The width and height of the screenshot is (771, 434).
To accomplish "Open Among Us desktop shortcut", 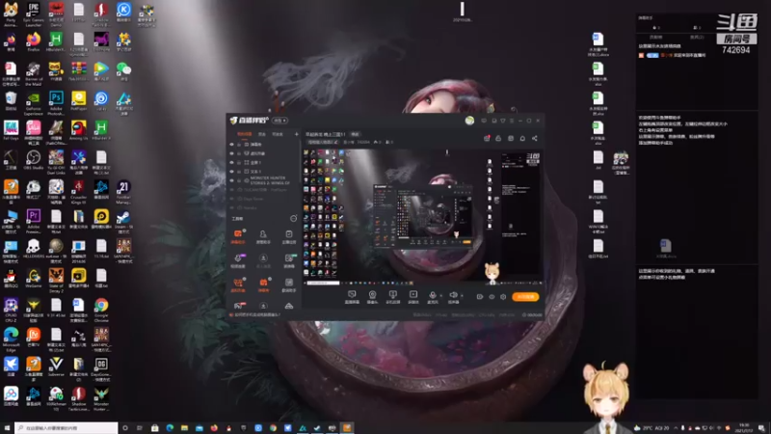I will coord(79,130).
